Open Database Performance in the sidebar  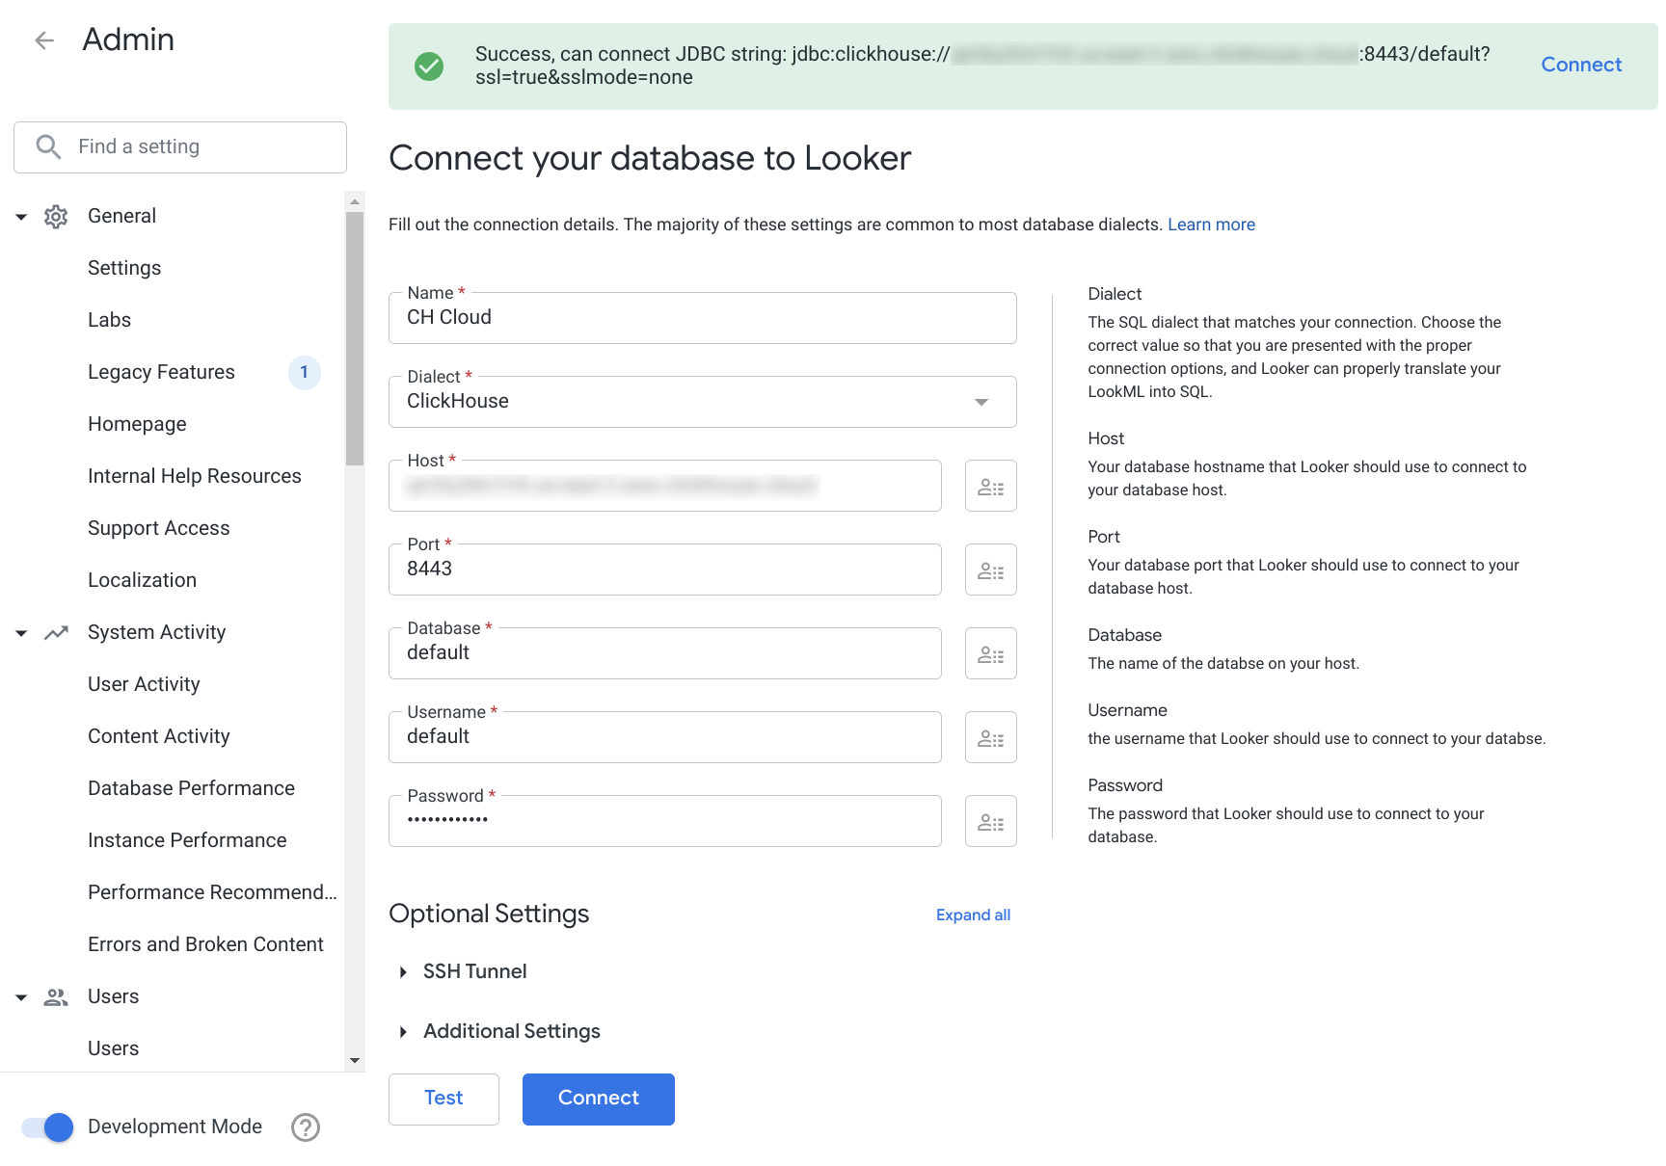tap(191, 787)
